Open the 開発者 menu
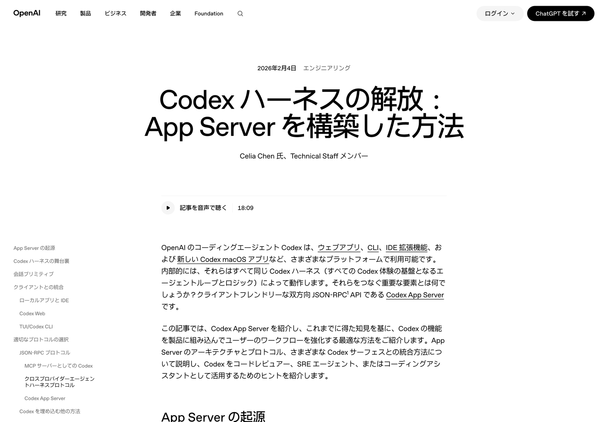This screenshot has height=422, width=608. click(148, 13)
